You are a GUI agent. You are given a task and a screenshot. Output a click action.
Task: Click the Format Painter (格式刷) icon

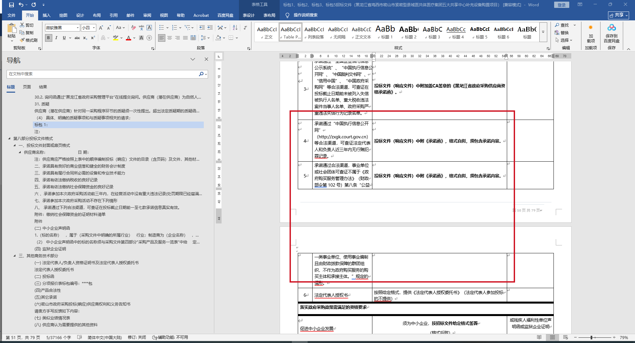click(x=29, y=40)
